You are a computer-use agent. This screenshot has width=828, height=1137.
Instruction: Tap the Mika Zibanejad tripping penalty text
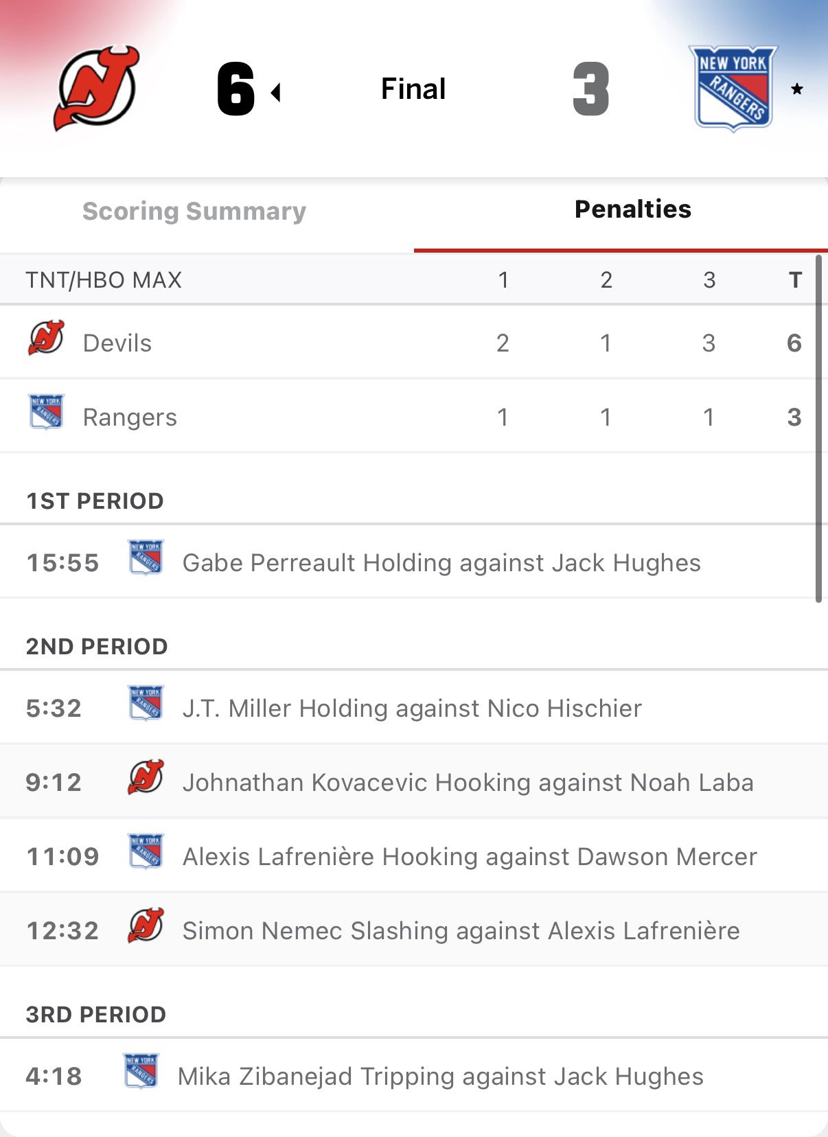click(x=441, y=1077)
